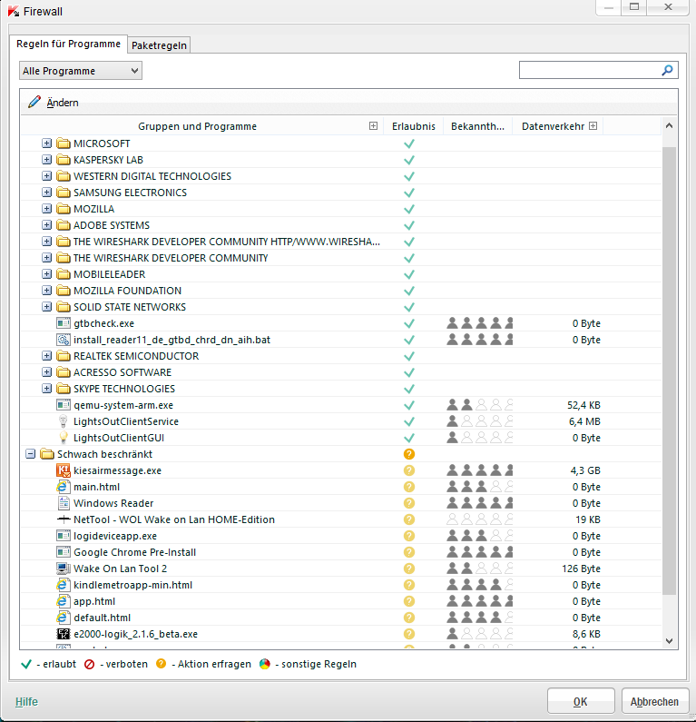This screenshot has height=722, width=696.
Task: Click the vertical scrollbar thumb
Action: click(x=670, y=371)
